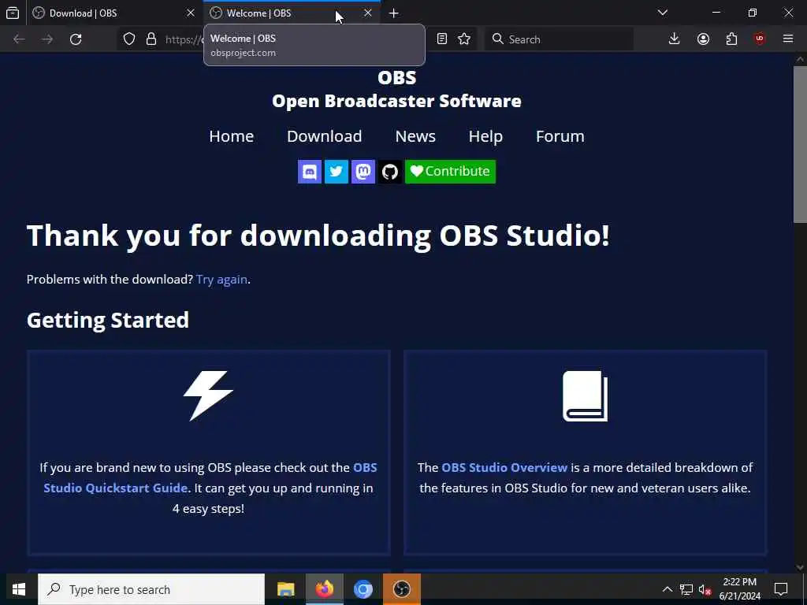This screenshot has height=605, width=807.
Task: Click the Try again download link
Action: pyautogui.click(x=221, y=280)
